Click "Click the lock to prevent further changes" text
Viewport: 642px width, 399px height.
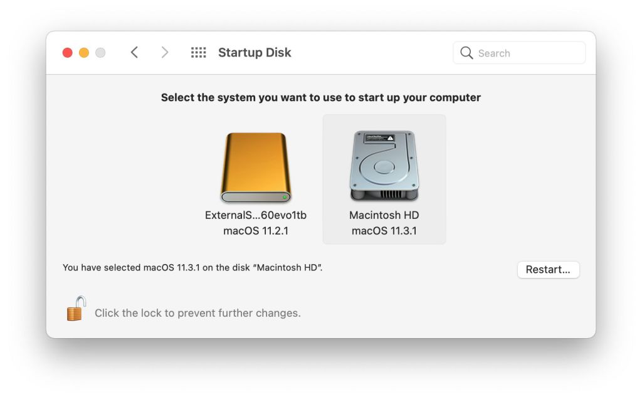point(197,313)
